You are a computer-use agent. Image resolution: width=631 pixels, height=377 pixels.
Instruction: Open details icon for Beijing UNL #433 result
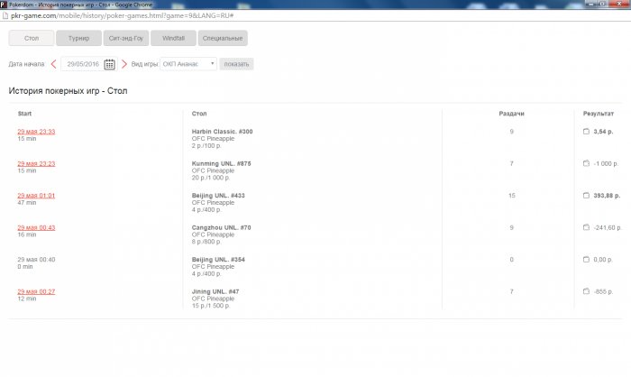586,196
